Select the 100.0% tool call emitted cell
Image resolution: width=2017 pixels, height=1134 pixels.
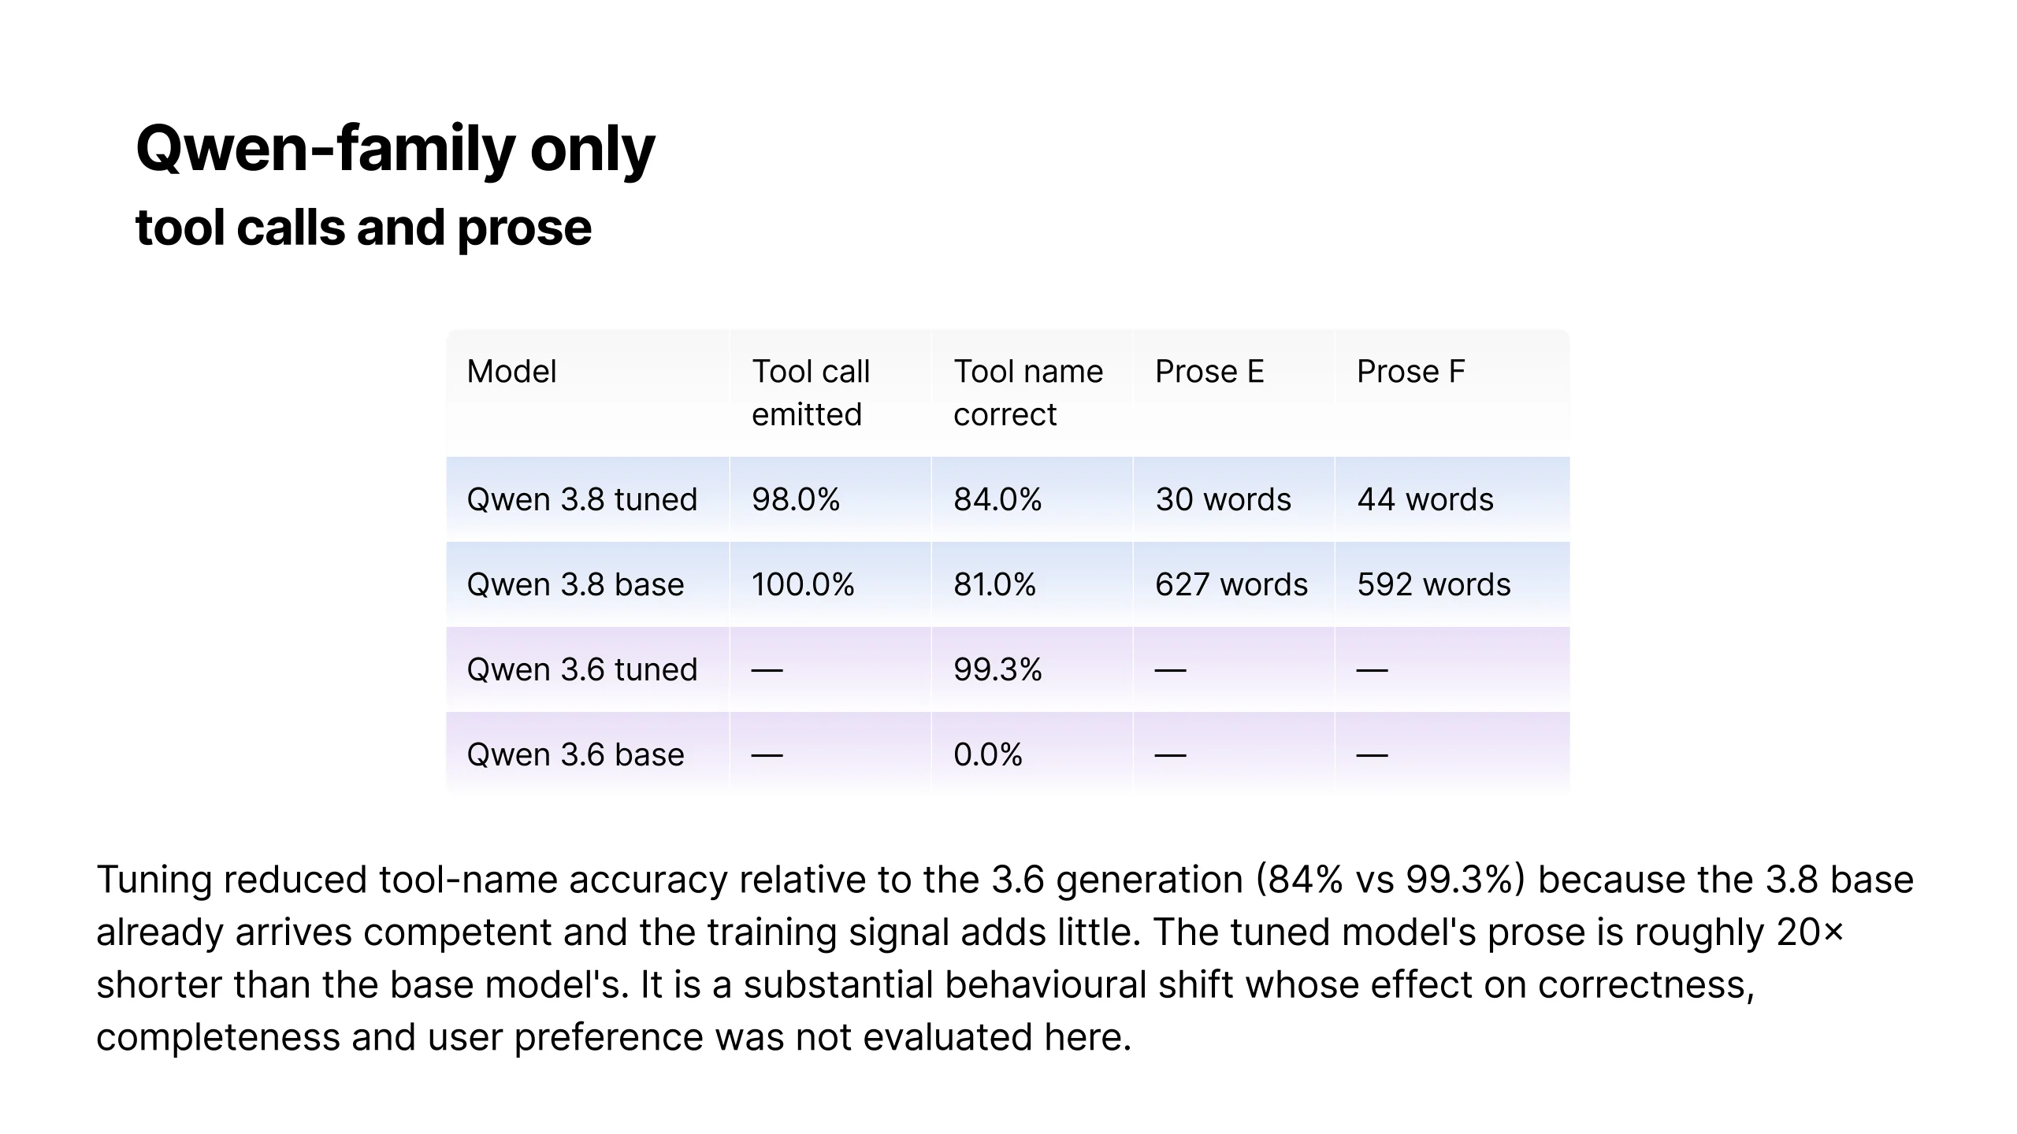[x=803, y=584]
